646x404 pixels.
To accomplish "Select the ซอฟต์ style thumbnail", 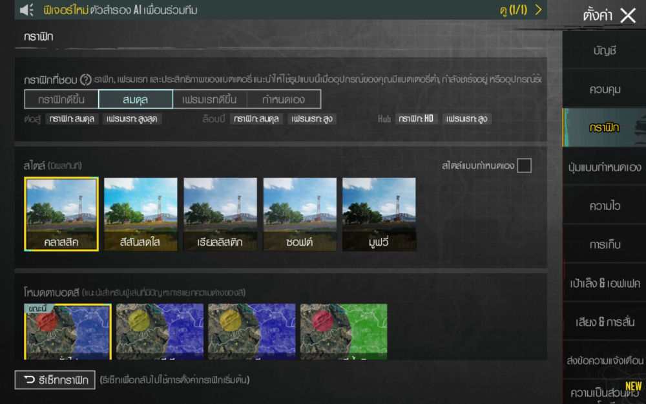I will [300, 214].
